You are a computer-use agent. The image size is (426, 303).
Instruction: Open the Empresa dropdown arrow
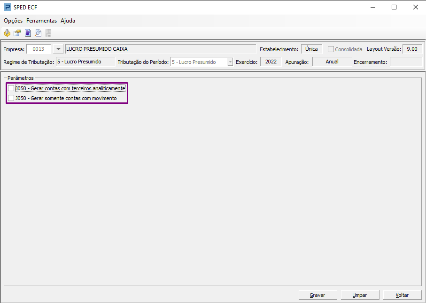tap(58, 49)
